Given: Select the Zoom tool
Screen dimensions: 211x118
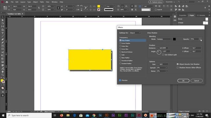Looking at the screenshot, I should pyautogui.click(x=3, y=75).
